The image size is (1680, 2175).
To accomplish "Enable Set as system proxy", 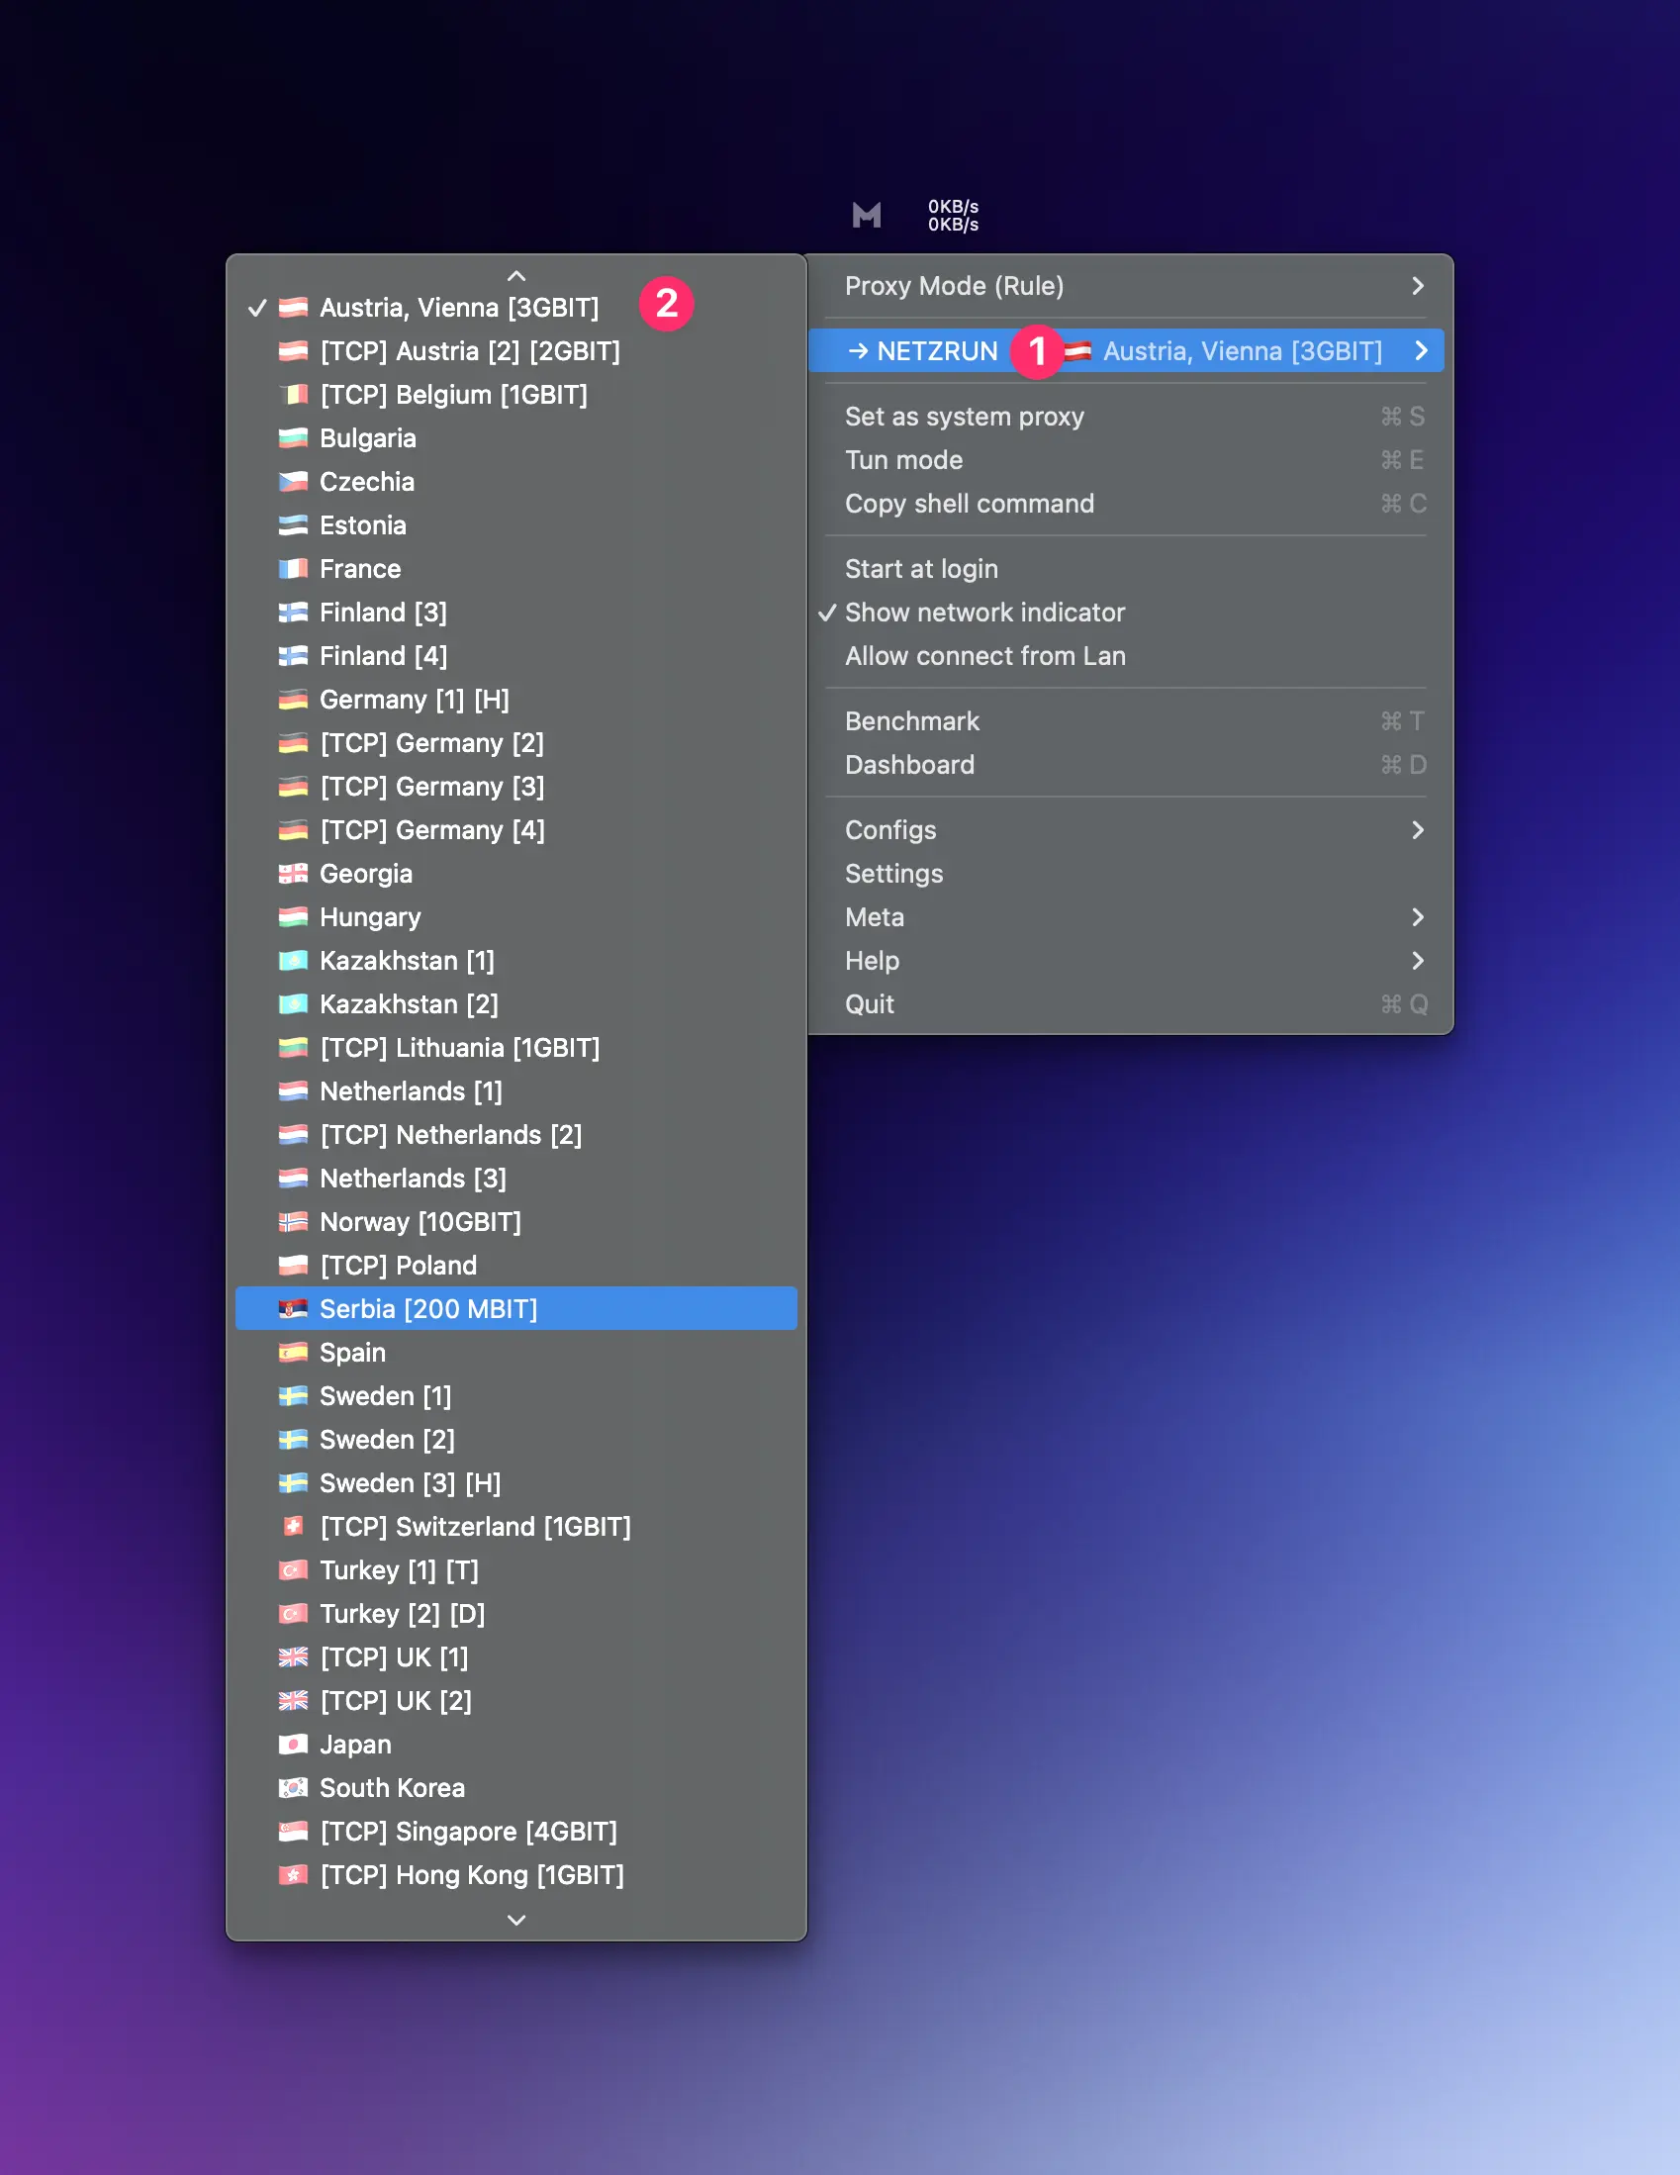I will coord(963,417).
